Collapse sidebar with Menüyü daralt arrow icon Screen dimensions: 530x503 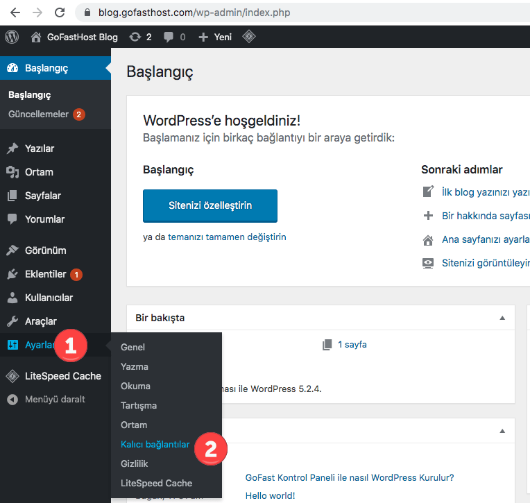[x=12, y=400]
